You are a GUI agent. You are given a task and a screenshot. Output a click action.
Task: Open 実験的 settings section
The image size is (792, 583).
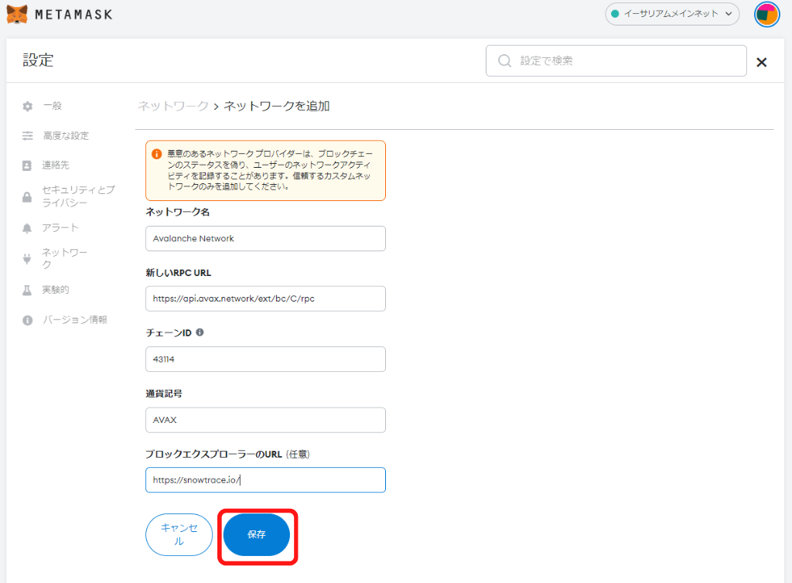(56, 290)
